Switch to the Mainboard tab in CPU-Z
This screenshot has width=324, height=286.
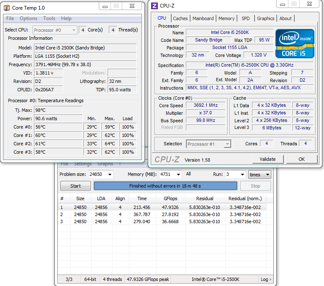pyautogui.click(x=203, y=18)
